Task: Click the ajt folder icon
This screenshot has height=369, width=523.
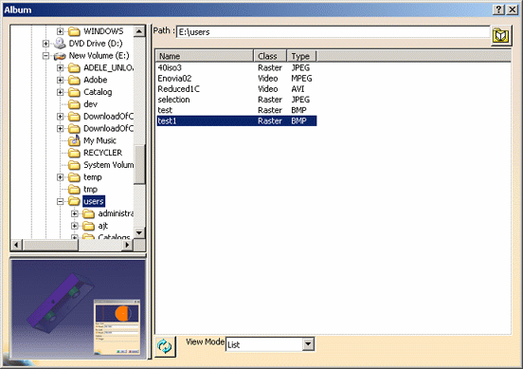Action: tap(88, 226)
